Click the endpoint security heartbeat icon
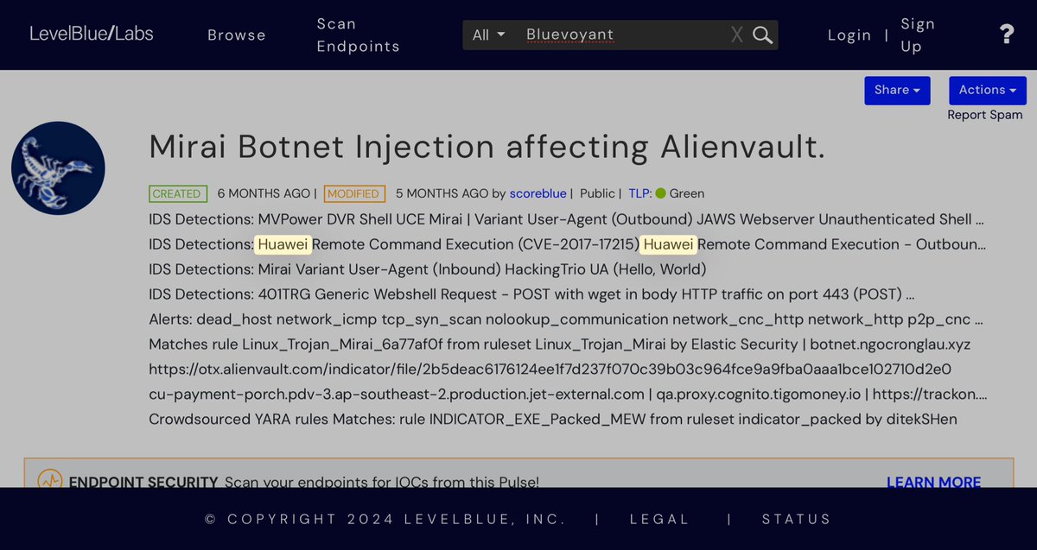 click(x=50, y=480)
